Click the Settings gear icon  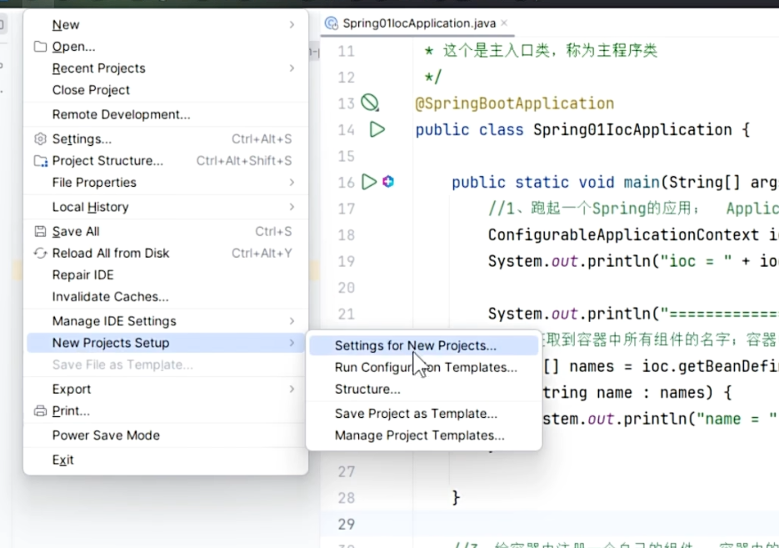[40, 138]
